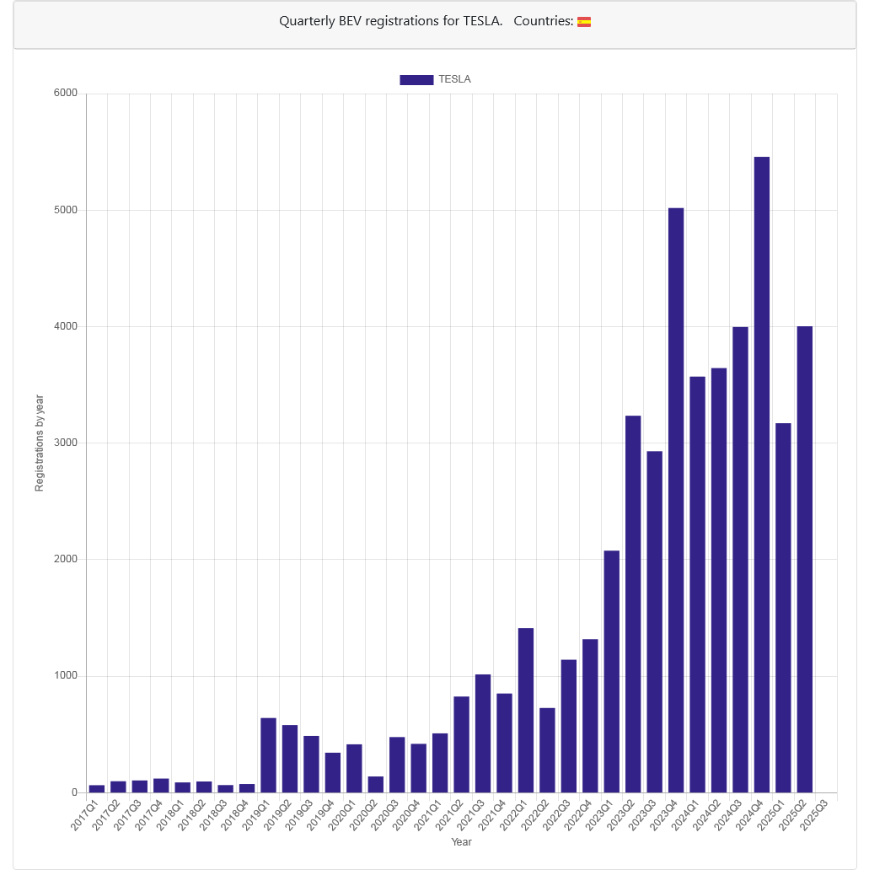
Task: Select the 2023Q4 bar
Action: tap(676, 500)
